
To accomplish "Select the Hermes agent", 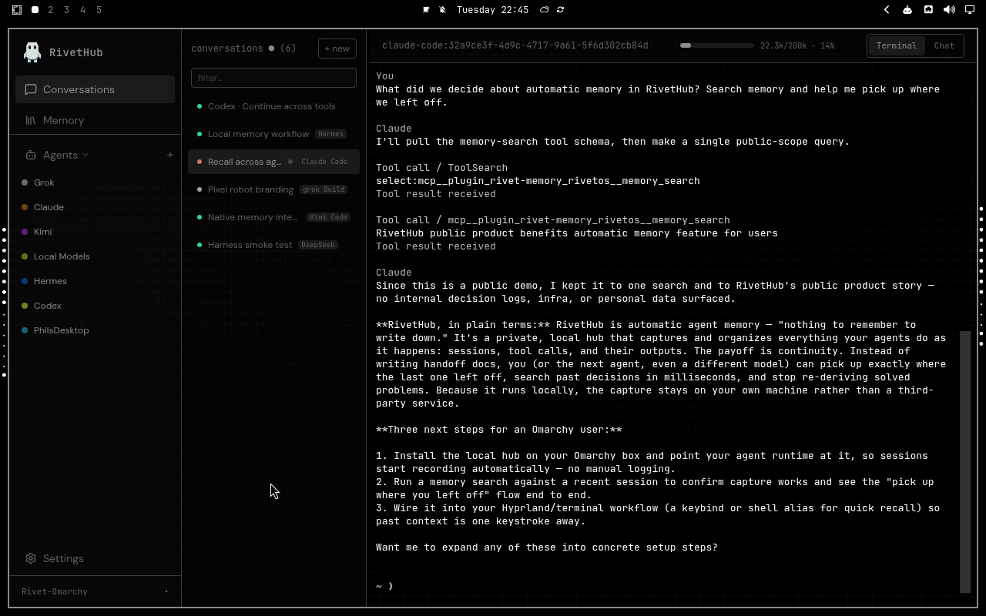I will (x=96, y=281).
